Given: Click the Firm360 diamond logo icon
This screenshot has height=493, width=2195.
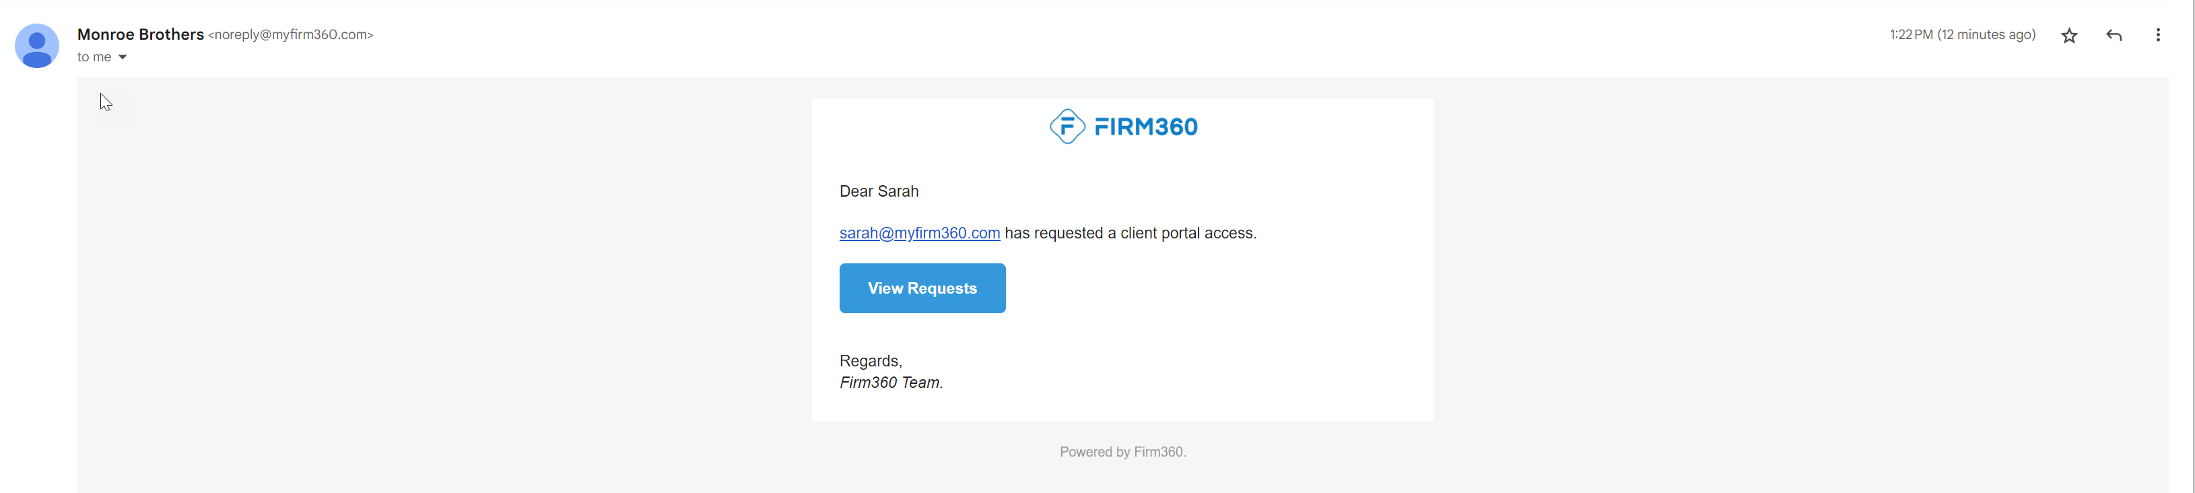Looking at the screenshot, I should coord(1066,127).
